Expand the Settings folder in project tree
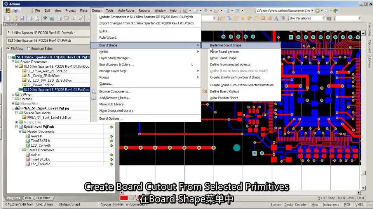 (13, 94)
